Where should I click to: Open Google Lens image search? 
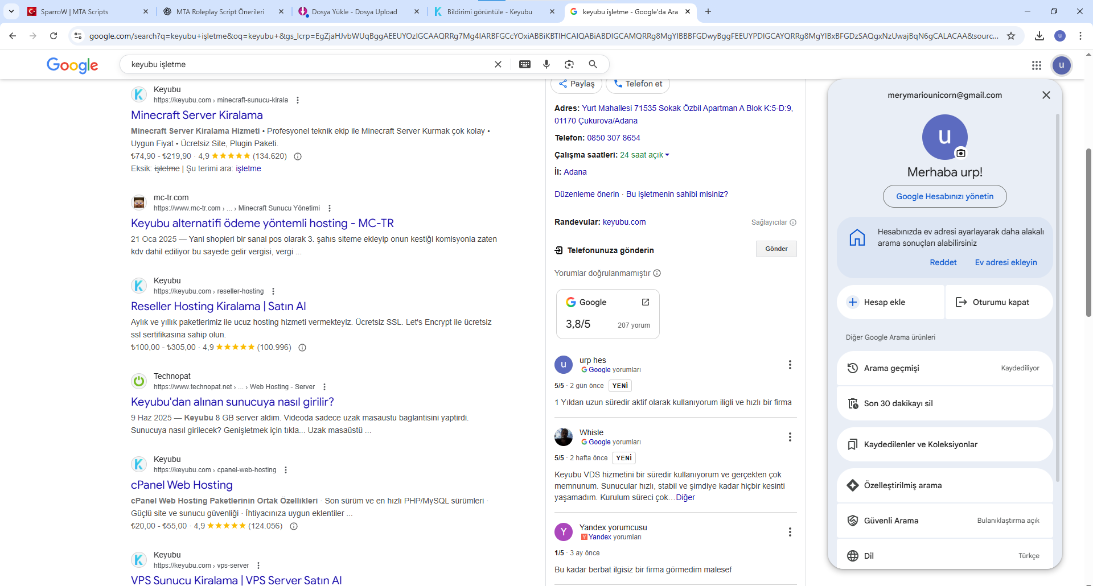[569, 64]
